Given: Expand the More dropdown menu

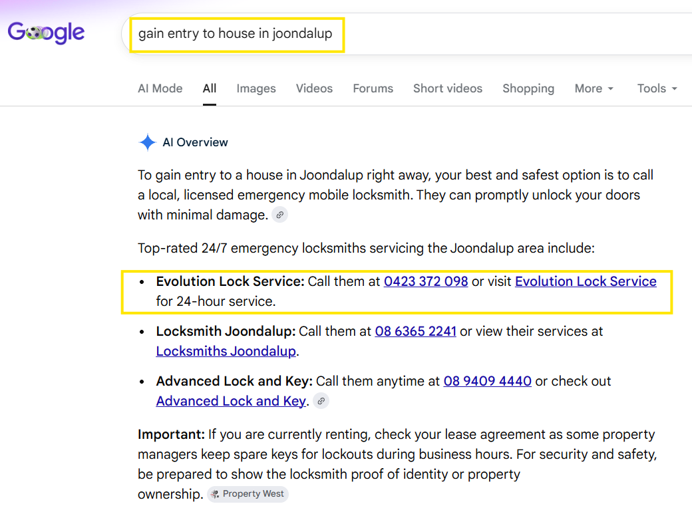Looking at the screenshot, I should pyautogui.click(x=594, y=88).
